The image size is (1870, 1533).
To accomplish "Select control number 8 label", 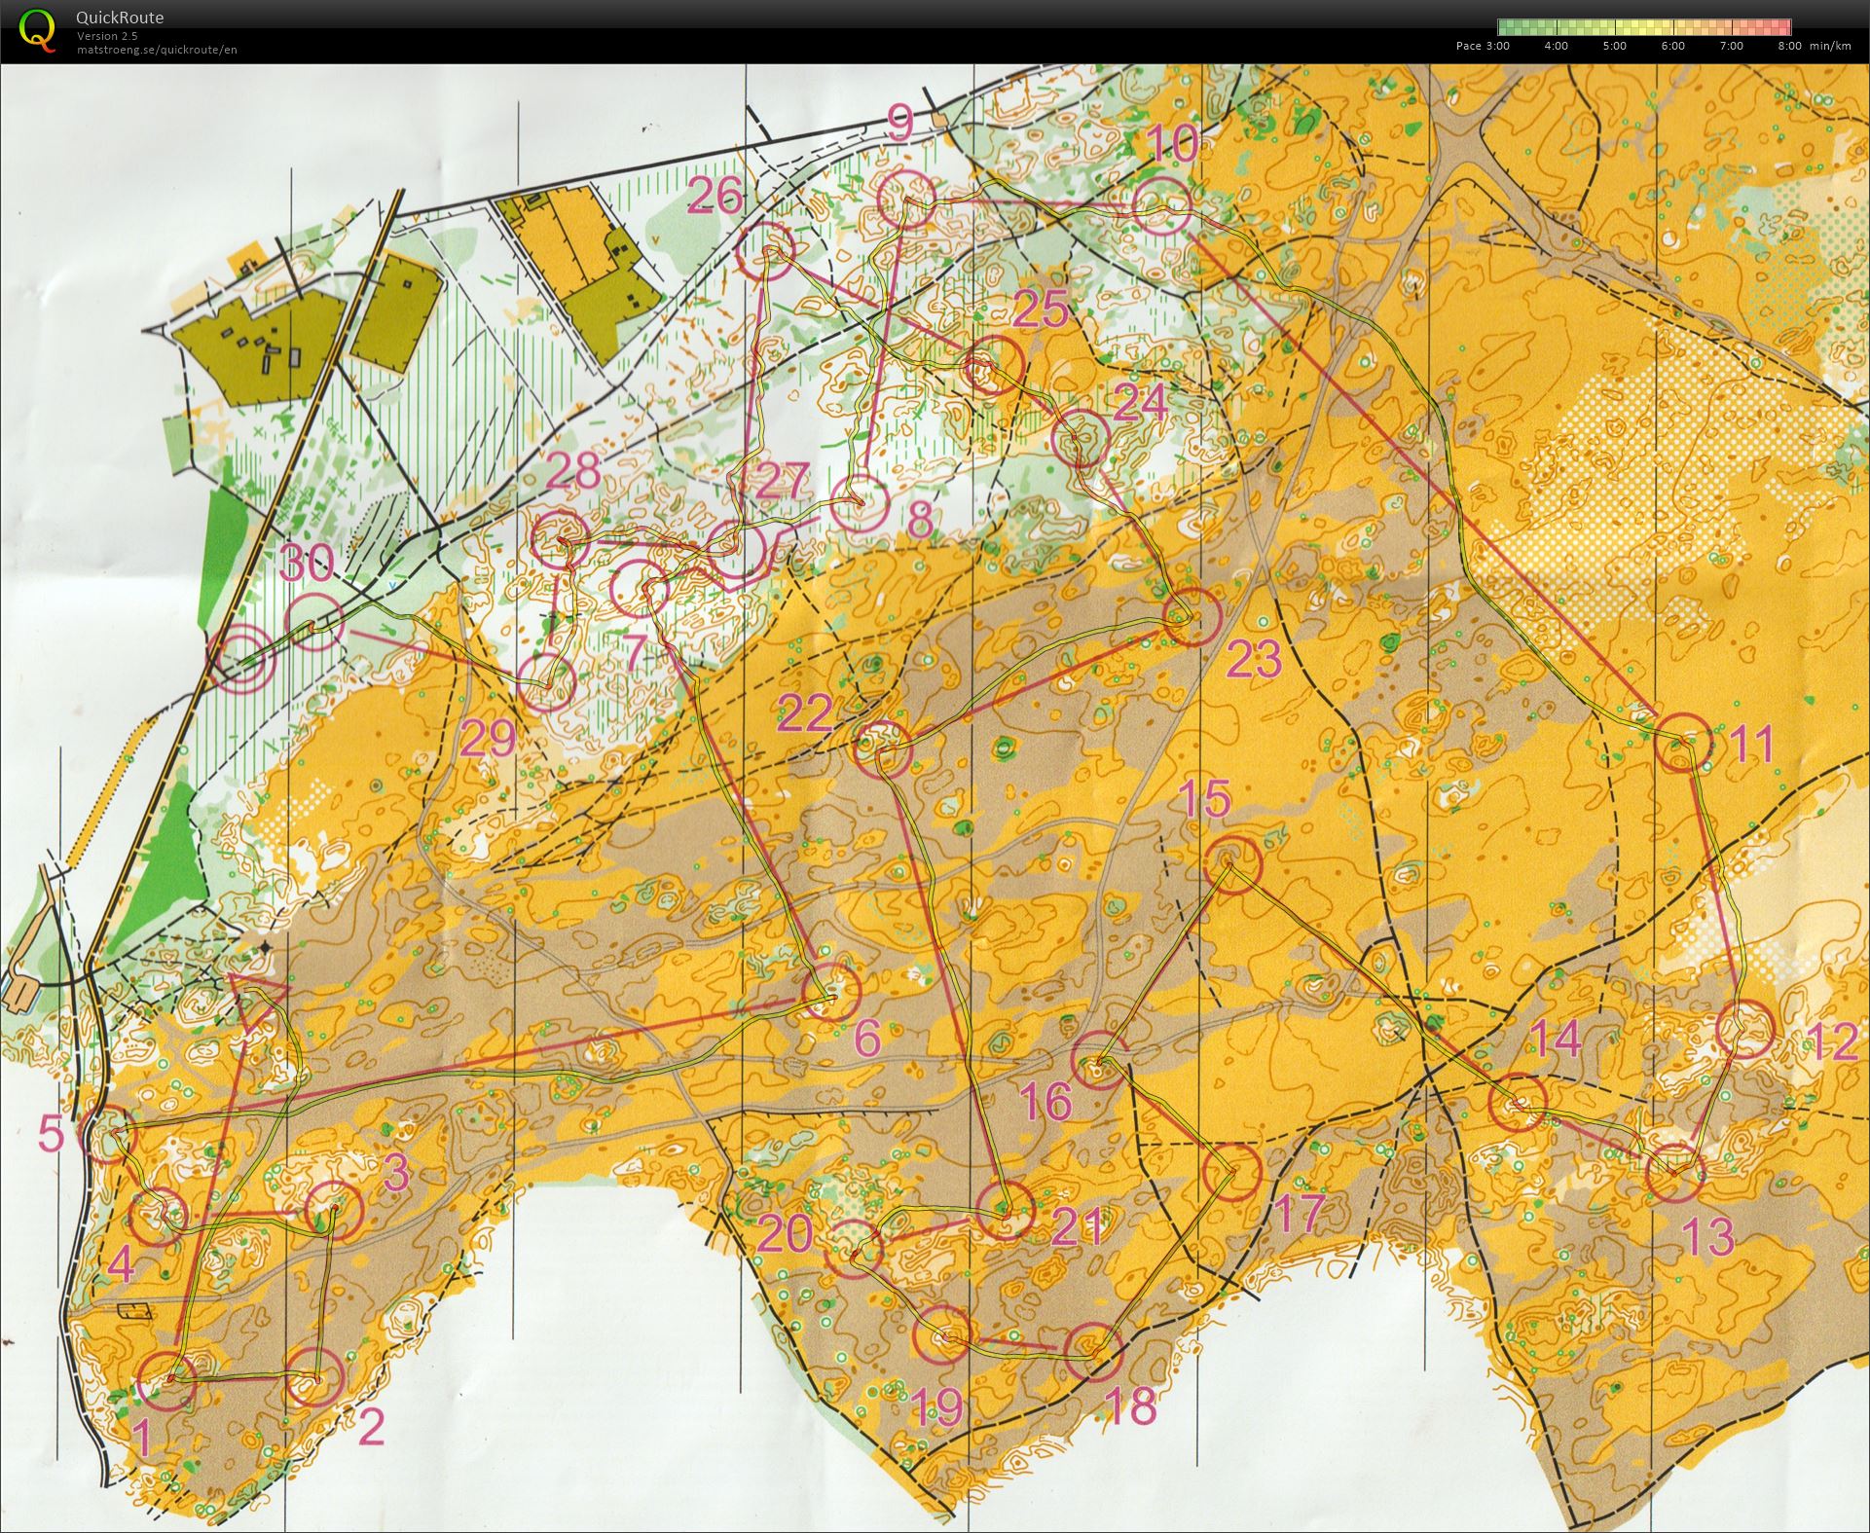I will [x=920, y=520].
